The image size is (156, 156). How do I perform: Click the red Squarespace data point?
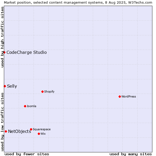[31, 129]
